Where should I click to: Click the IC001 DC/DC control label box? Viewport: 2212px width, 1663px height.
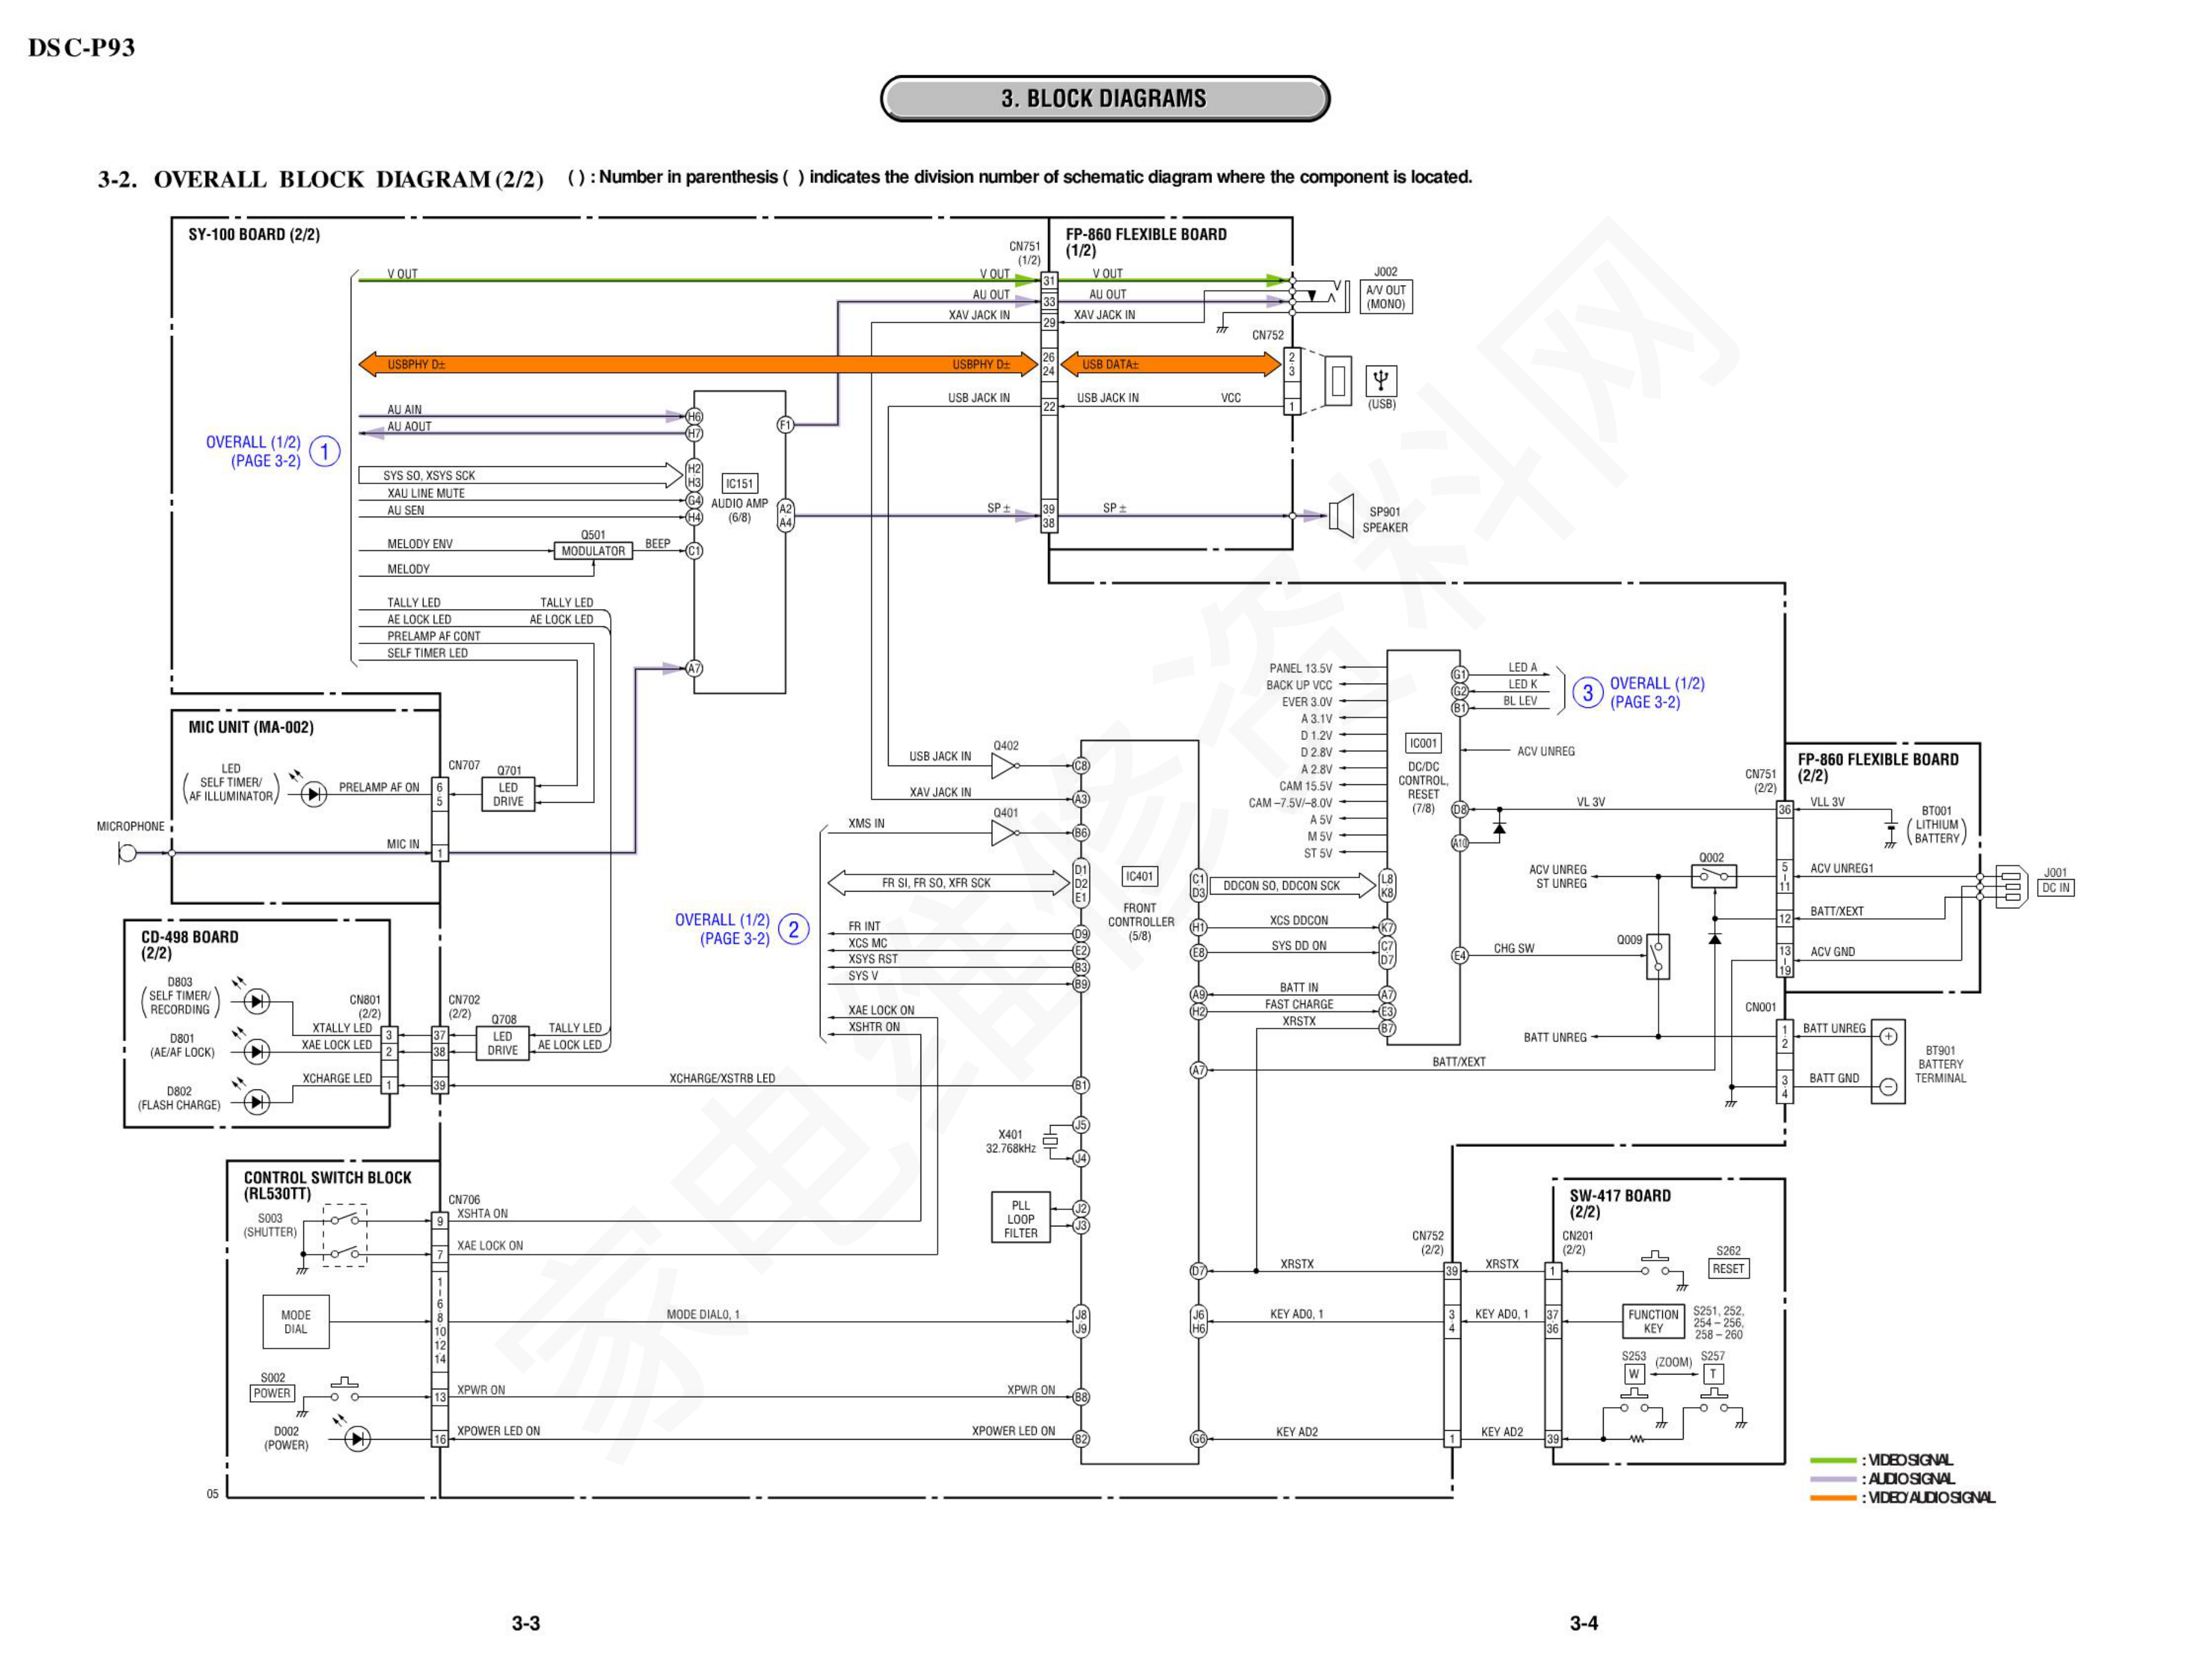tap(1423, 744)
